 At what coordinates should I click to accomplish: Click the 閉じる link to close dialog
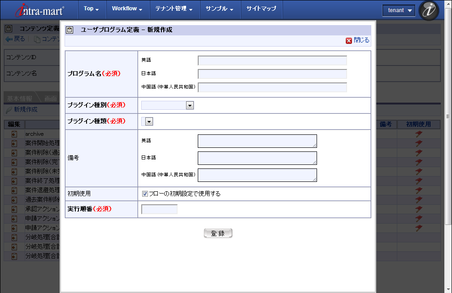click(361, 40)
